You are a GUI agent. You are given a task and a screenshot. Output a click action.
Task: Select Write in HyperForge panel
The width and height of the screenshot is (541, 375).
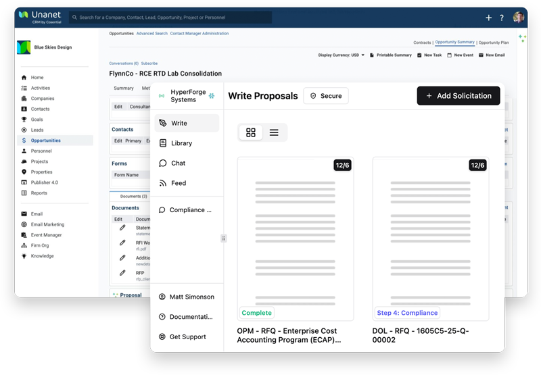click(x=187, y=123)
